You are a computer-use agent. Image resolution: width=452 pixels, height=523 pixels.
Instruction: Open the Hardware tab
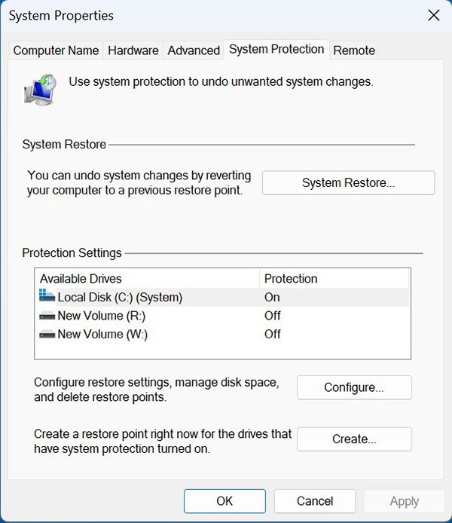pos(133,50)
